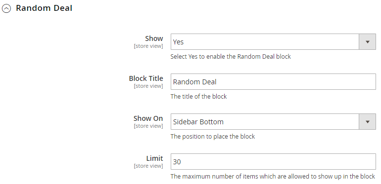Click the store view scope under Show On
The image size is (381, 184).
point(148,126)
